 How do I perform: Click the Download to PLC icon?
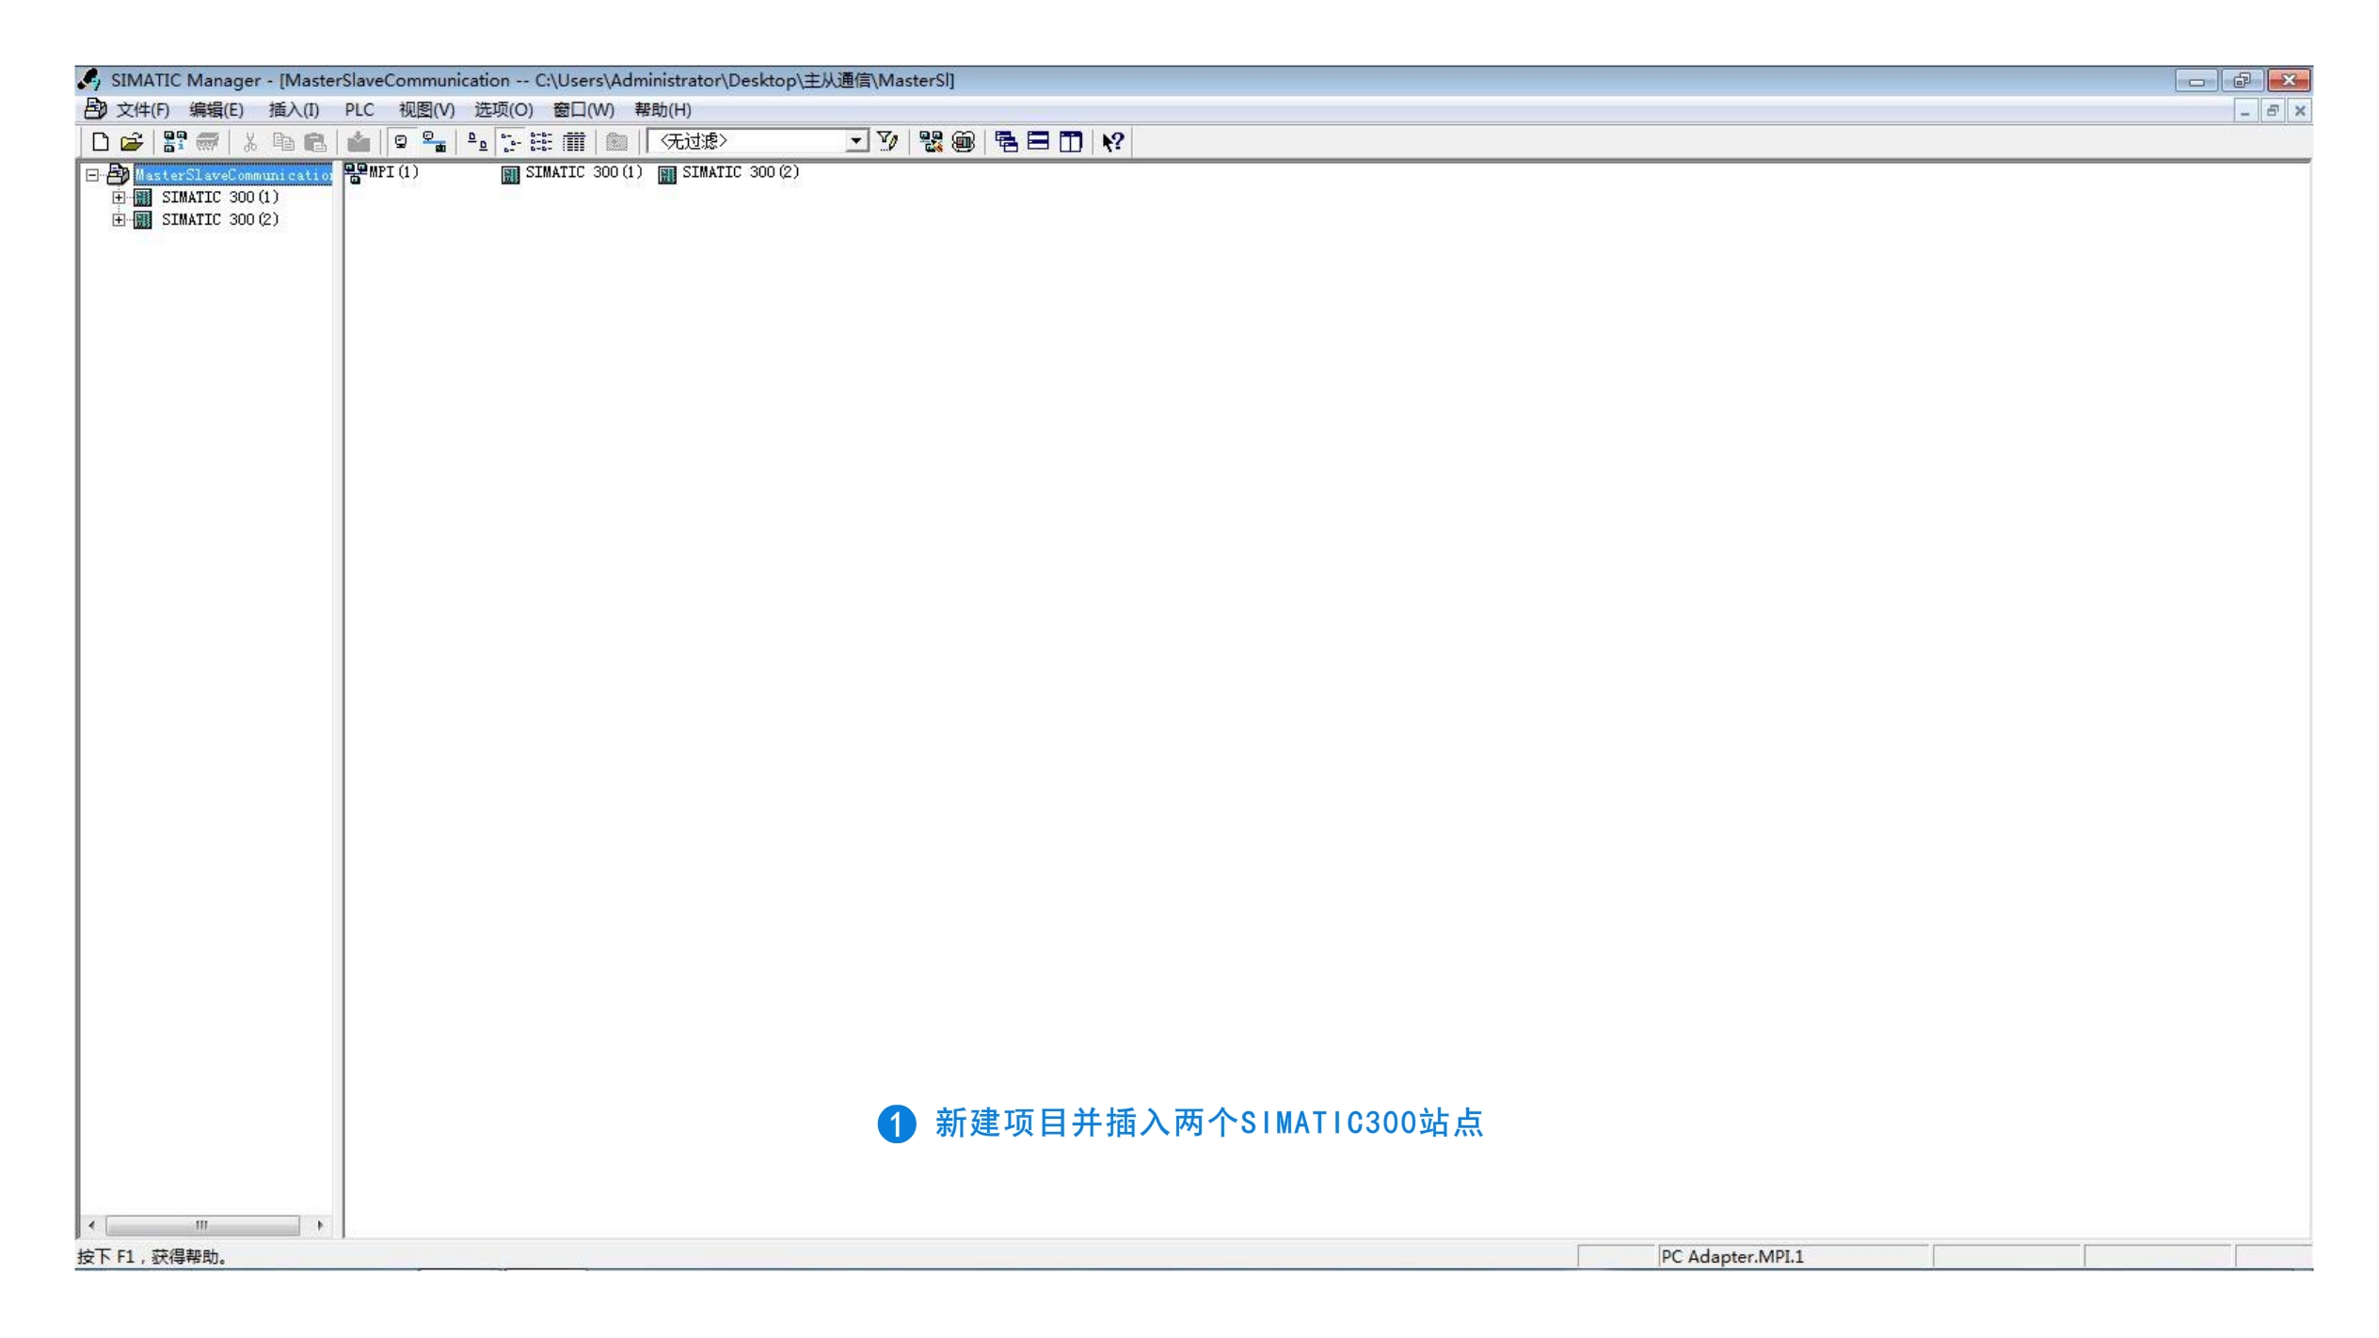coord(359,142)
